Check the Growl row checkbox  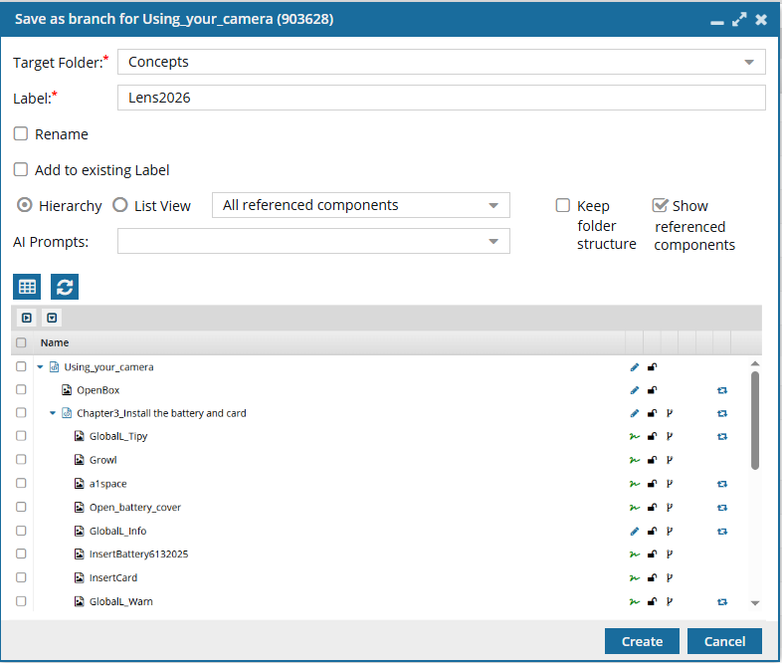point(21,460)
